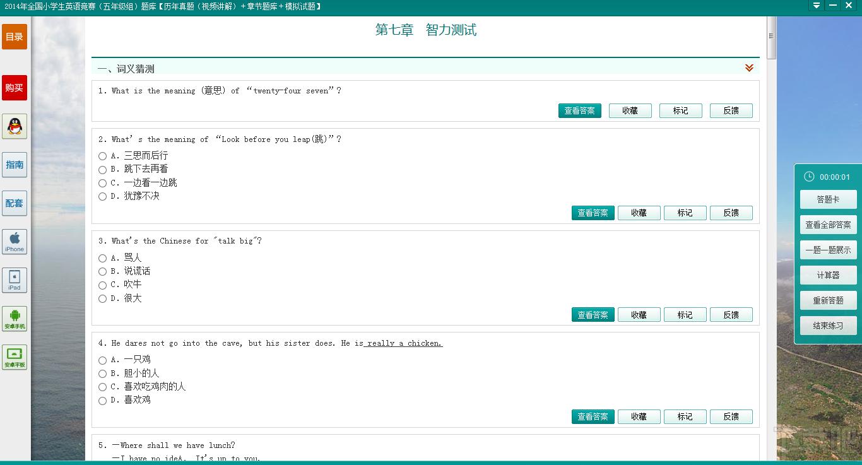862x465 pixels.
Task: Click 重新答题 to restart answering
Action: 829,300
